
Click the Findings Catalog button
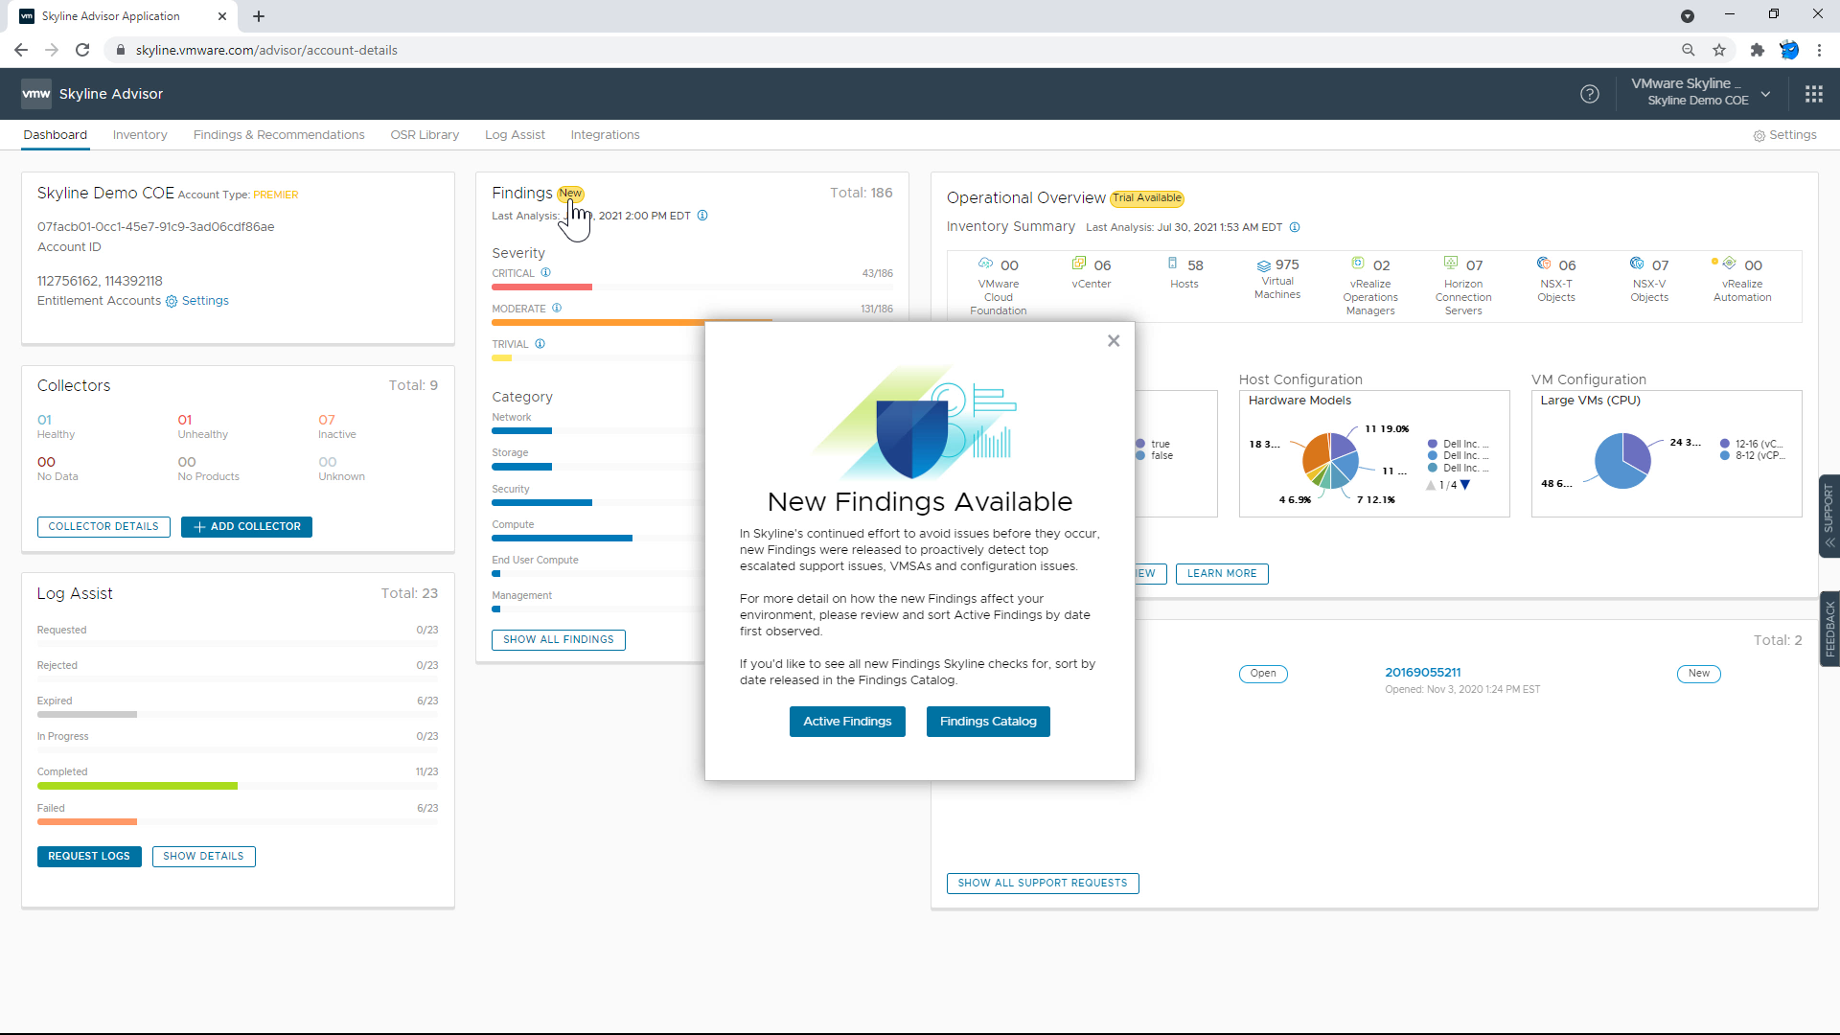(988, 722)
